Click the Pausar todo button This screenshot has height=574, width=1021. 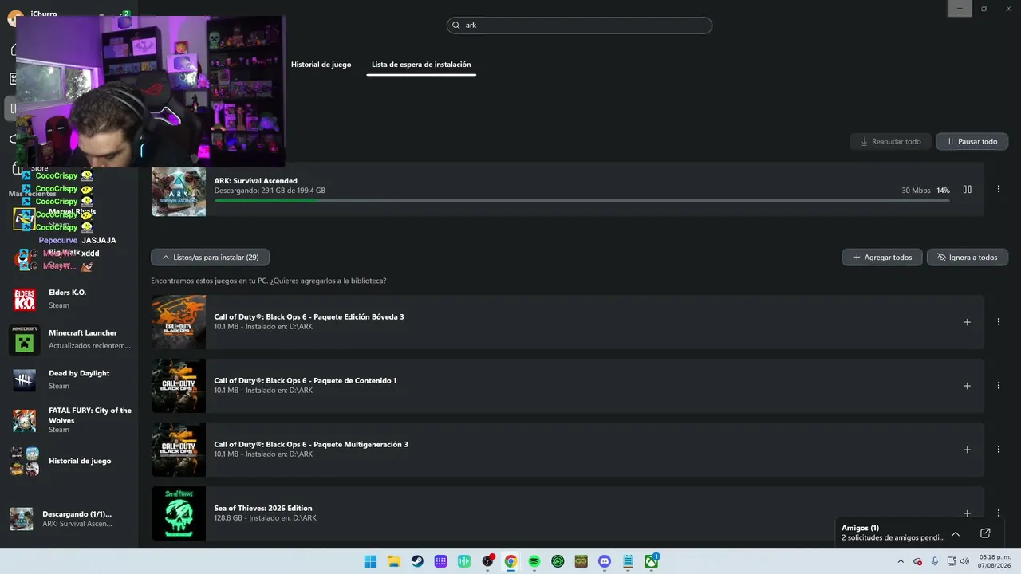972,142
